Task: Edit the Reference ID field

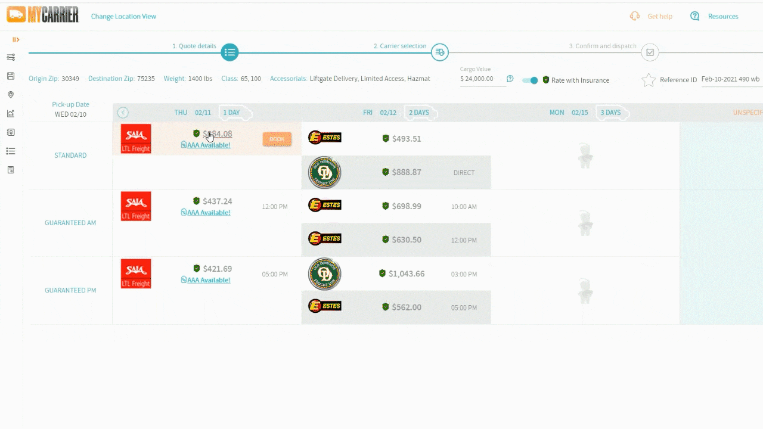Action: [x=732, y=79]
